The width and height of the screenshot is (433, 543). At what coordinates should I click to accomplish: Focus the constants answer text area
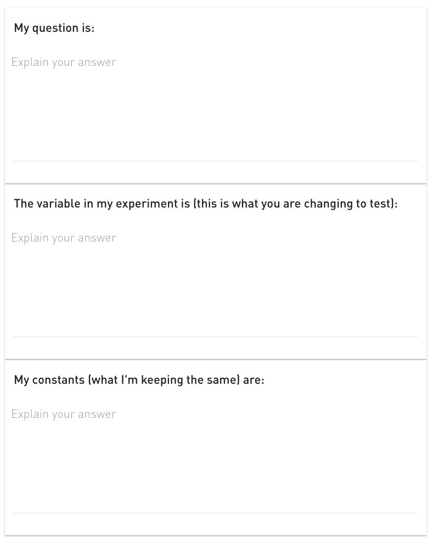click(x=215, y=458)
